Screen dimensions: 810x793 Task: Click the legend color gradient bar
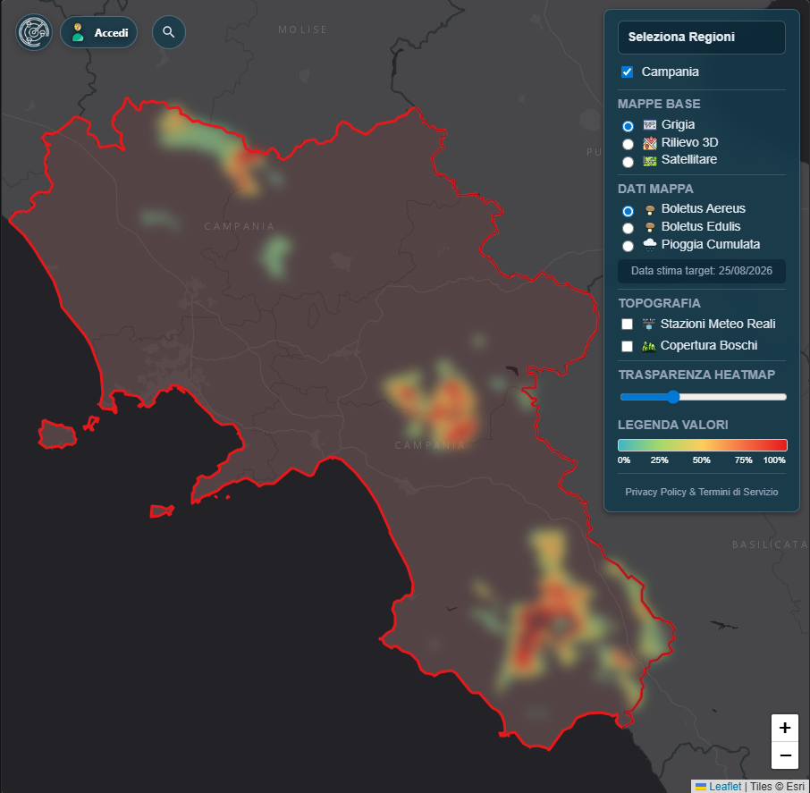pos(702,445)
